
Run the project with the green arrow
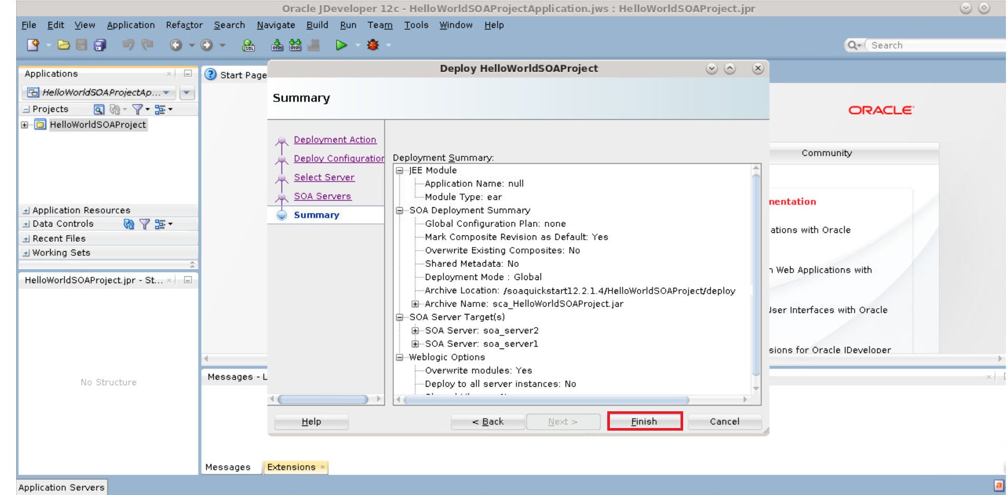[341, 45]
